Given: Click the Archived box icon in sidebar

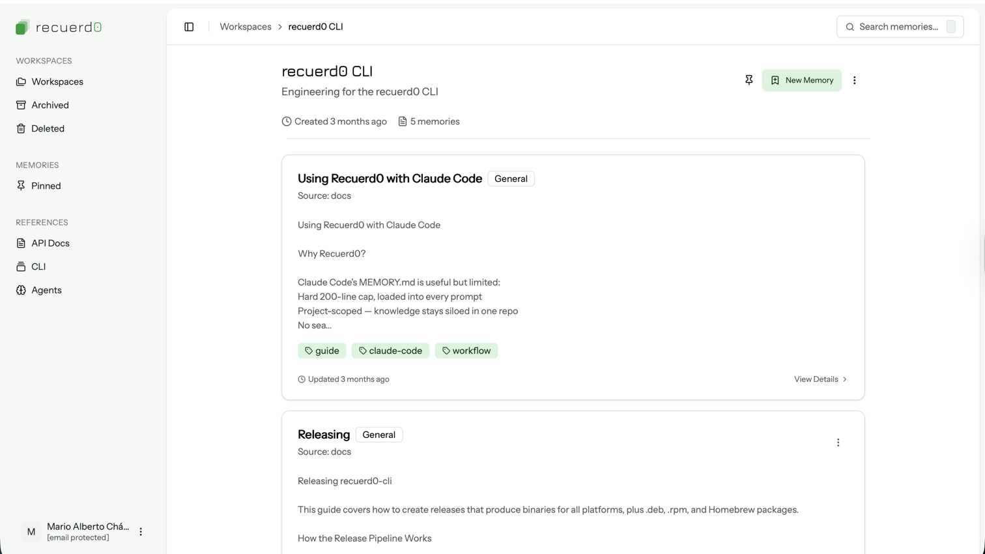Looking at the screenshot, I should click(x=21, y=105).
